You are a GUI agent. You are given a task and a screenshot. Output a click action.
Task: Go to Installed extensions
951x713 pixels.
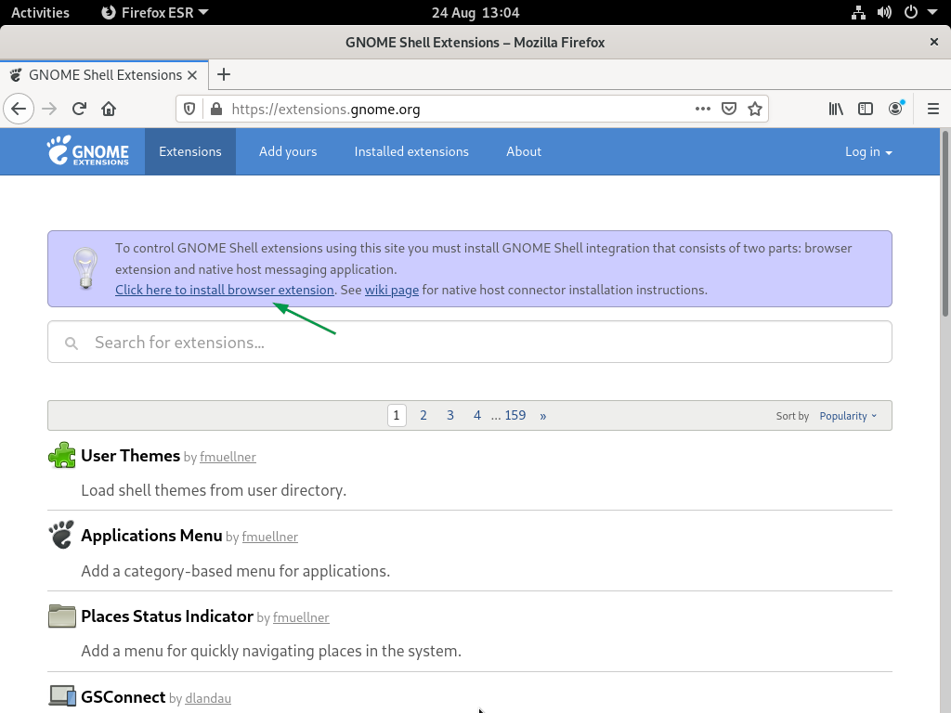pos(411,151)
